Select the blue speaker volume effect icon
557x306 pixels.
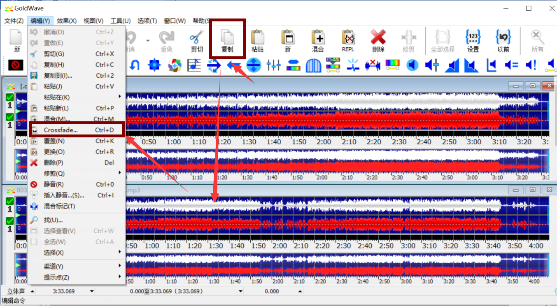point(412,65)
